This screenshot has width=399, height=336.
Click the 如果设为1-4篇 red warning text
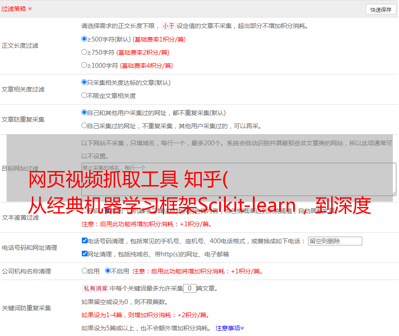click(146, 315)
